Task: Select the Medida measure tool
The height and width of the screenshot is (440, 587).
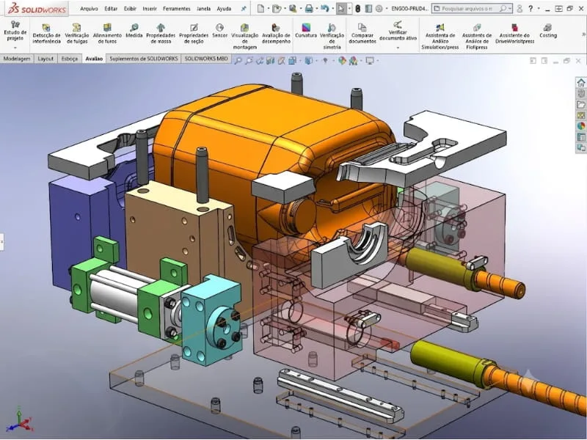Action: (x=134, y=31)
